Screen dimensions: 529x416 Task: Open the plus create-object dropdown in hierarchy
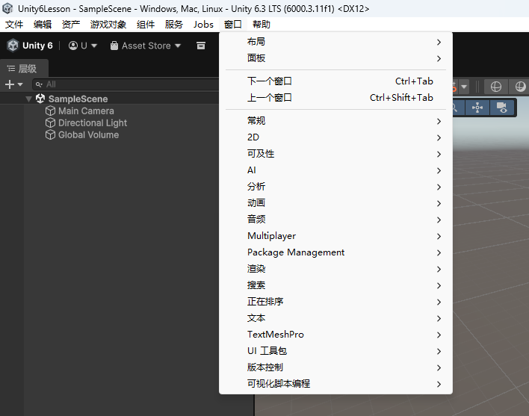(x=14, y=84)
